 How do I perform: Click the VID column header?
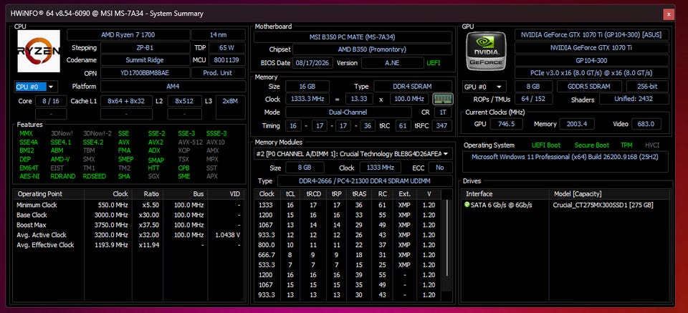pos(226,194)
